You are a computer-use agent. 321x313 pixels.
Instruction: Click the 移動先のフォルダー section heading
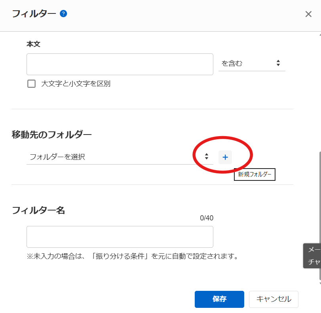[x=51, y=135]
